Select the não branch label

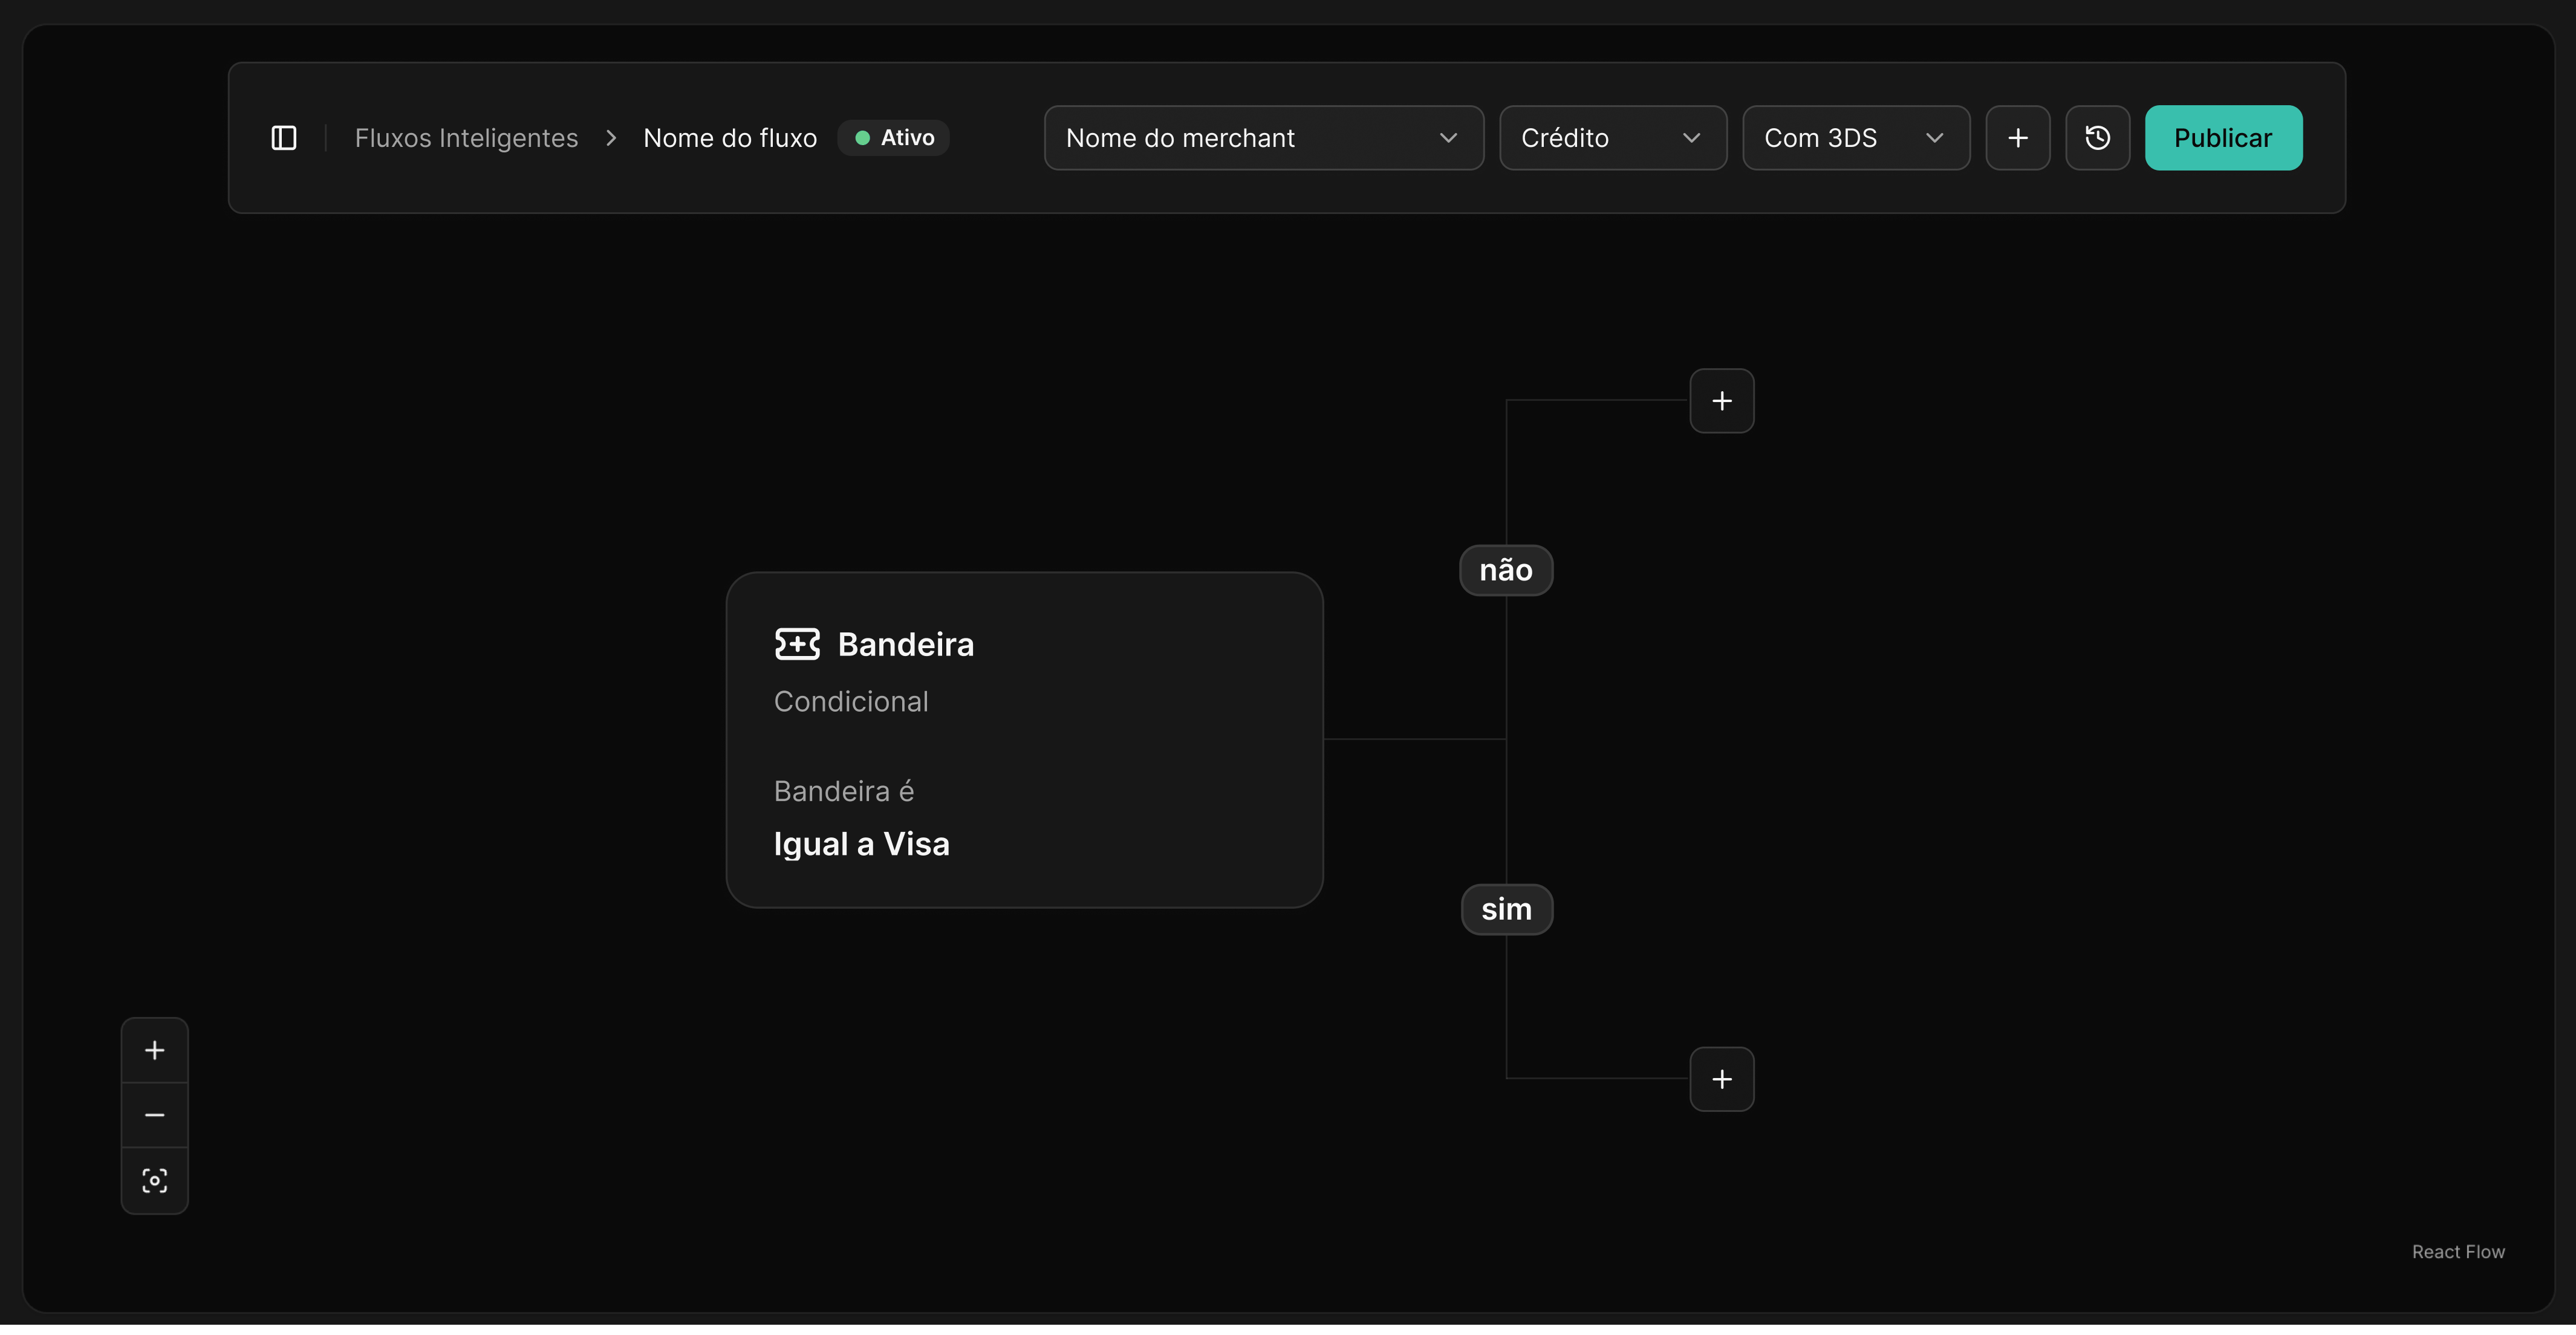(x=1506, y=570)
